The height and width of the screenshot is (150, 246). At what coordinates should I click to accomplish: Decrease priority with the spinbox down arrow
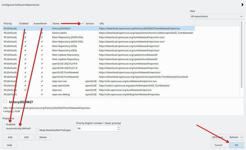click(119, 130)
